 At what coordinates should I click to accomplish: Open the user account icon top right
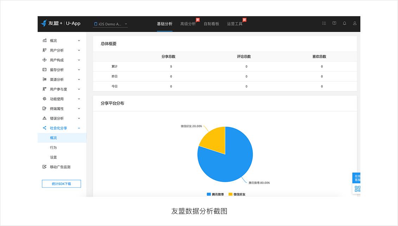coord(355,23)
